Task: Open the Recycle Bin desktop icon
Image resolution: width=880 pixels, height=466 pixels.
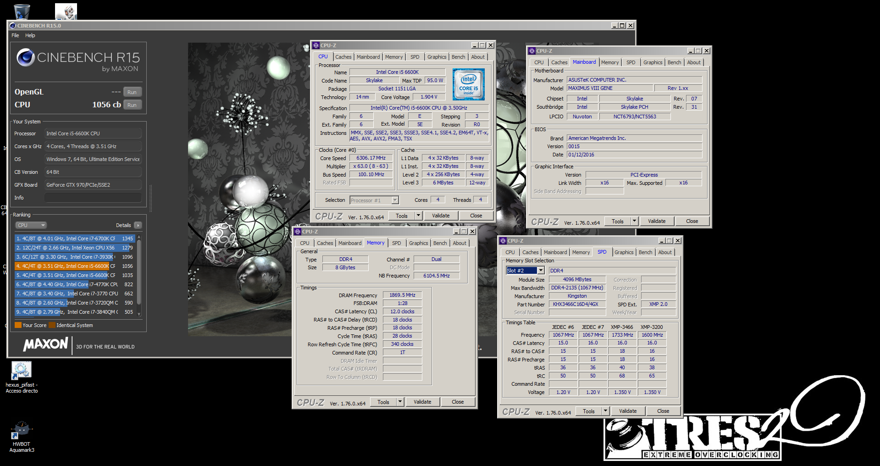Action: pyautogui.click(x=22, y=11)
